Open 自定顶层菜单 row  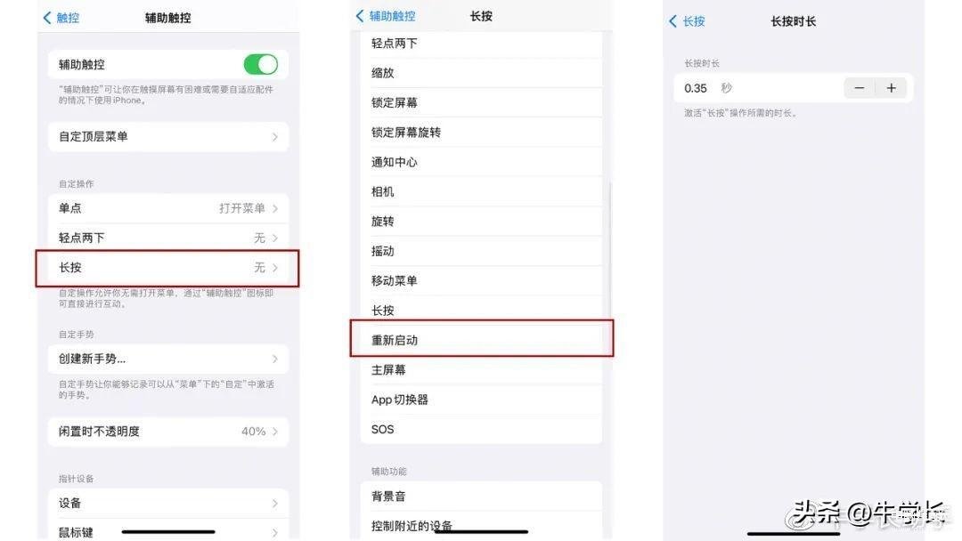[x=168, y=137]
